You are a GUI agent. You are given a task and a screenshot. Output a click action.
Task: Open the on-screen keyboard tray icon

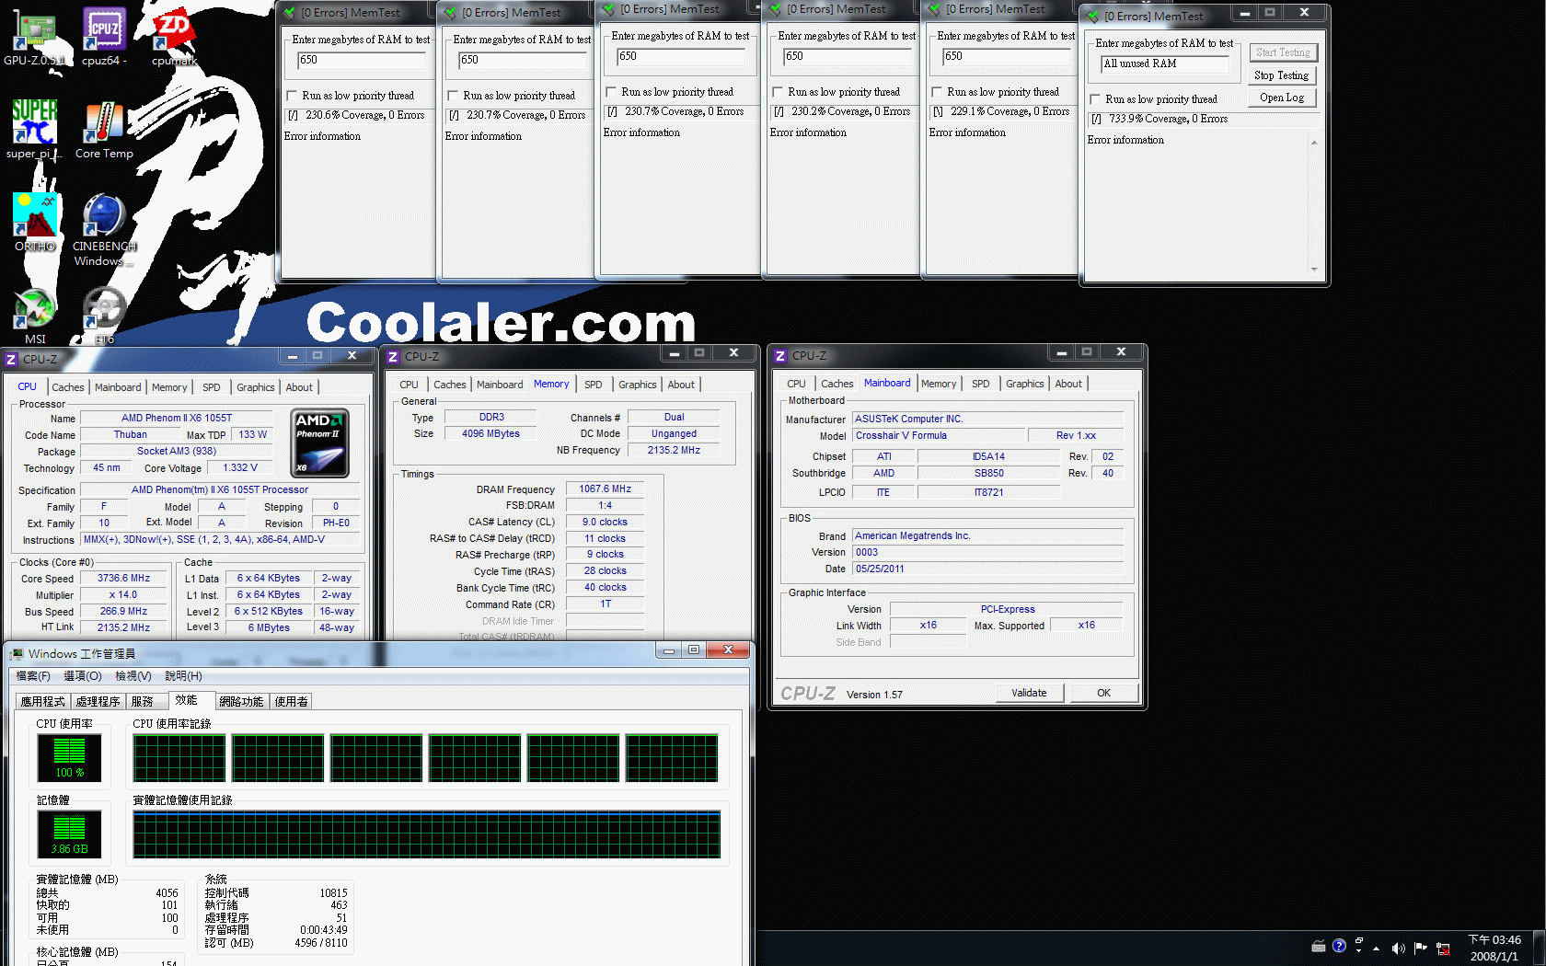(1319, 946)
